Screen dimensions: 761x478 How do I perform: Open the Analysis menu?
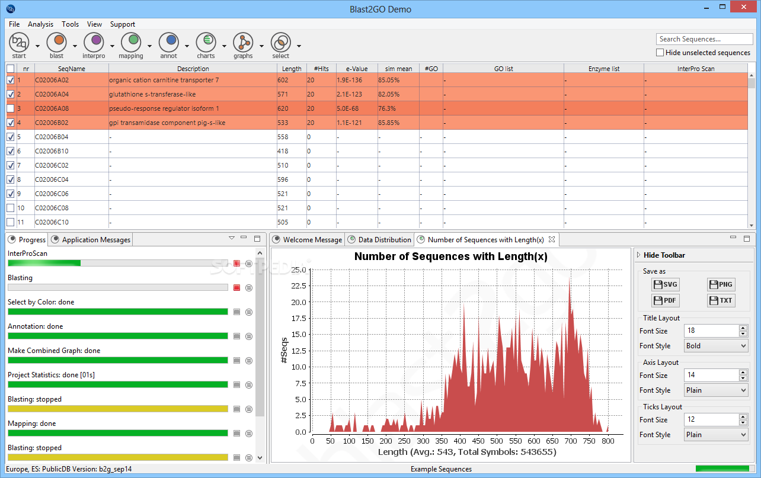coord(40,24)
